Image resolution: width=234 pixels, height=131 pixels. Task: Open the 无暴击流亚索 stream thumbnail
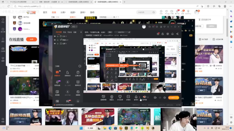point(98,117)
